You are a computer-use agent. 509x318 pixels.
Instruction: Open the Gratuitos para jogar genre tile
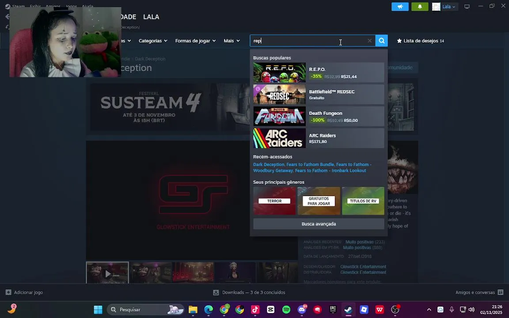click(x=319, y=201)
